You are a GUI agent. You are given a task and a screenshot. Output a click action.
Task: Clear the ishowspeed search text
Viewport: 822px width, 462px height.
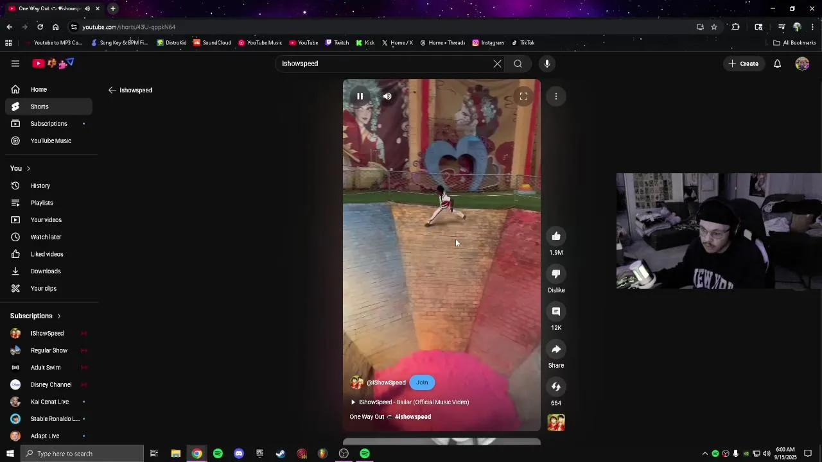tap(497, 64)
